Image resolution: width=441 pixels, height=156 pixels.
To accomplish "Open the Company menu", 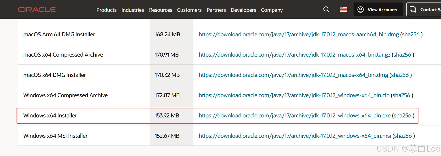I will click(x=272, y=10).
